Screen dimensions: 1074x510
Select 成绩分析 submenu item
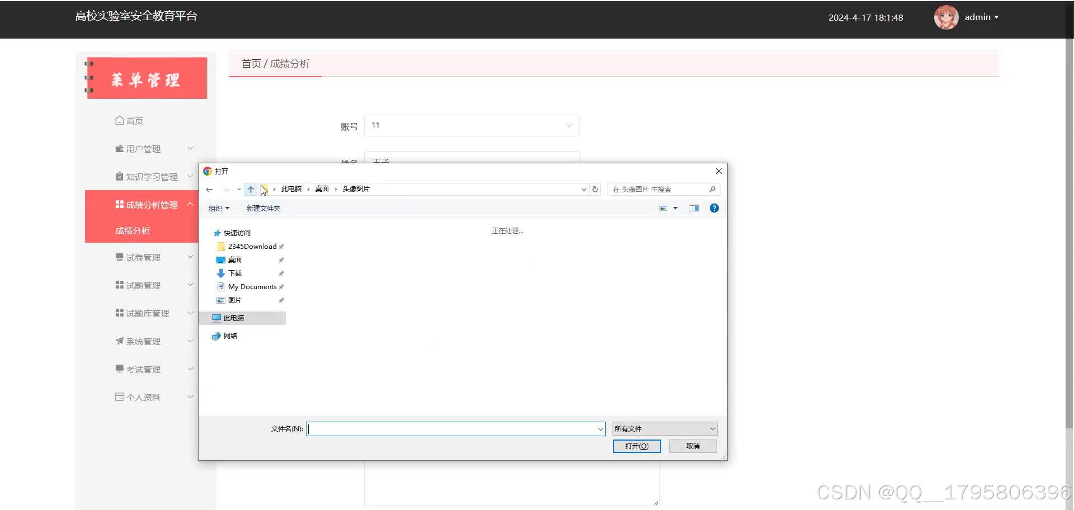click(133, 230)
